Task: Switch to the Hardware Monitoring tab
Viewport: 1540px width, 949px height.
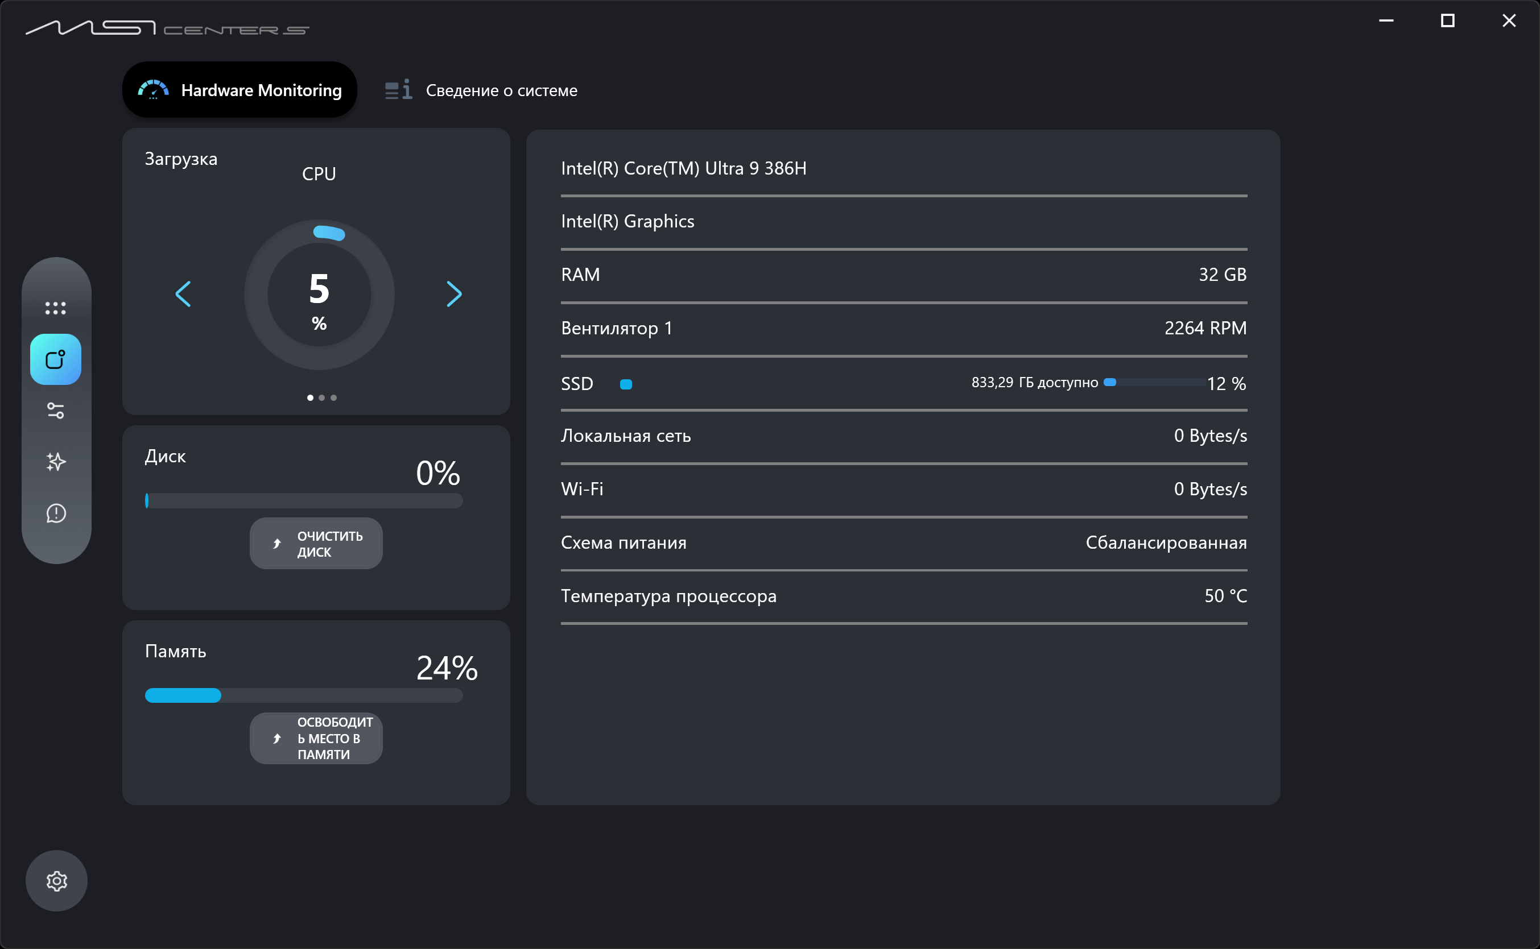Action: tap(239, 90)
